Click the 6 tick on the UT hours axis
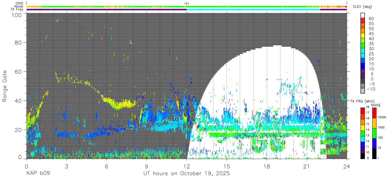 tap(106, 166)
